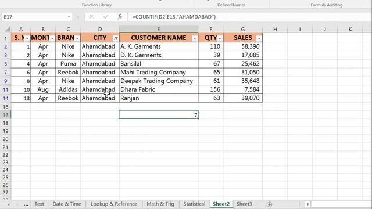Select row 14 header
The width and height of the screenshot is (372, 209).
5,98
